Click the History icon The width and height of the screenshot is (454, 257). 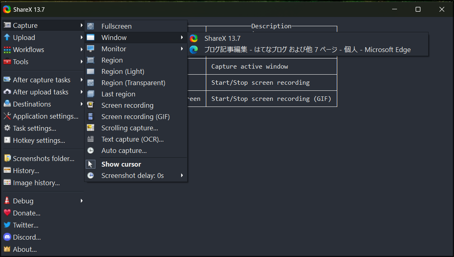[x=7, y=170]
